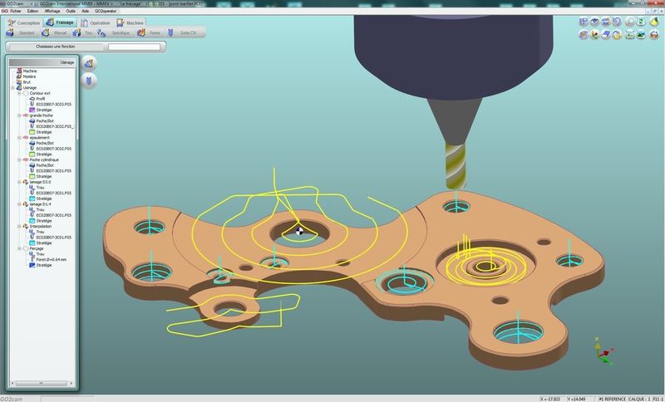Click the X coordinate readout in status bar
665x402 pixels.
(x=550, y=399)
